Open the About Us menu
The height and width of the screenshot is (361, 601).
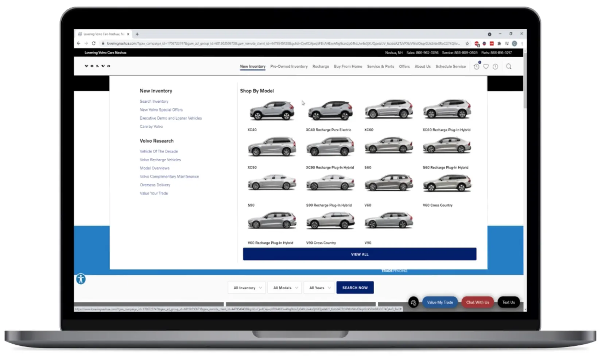[423, 66]
